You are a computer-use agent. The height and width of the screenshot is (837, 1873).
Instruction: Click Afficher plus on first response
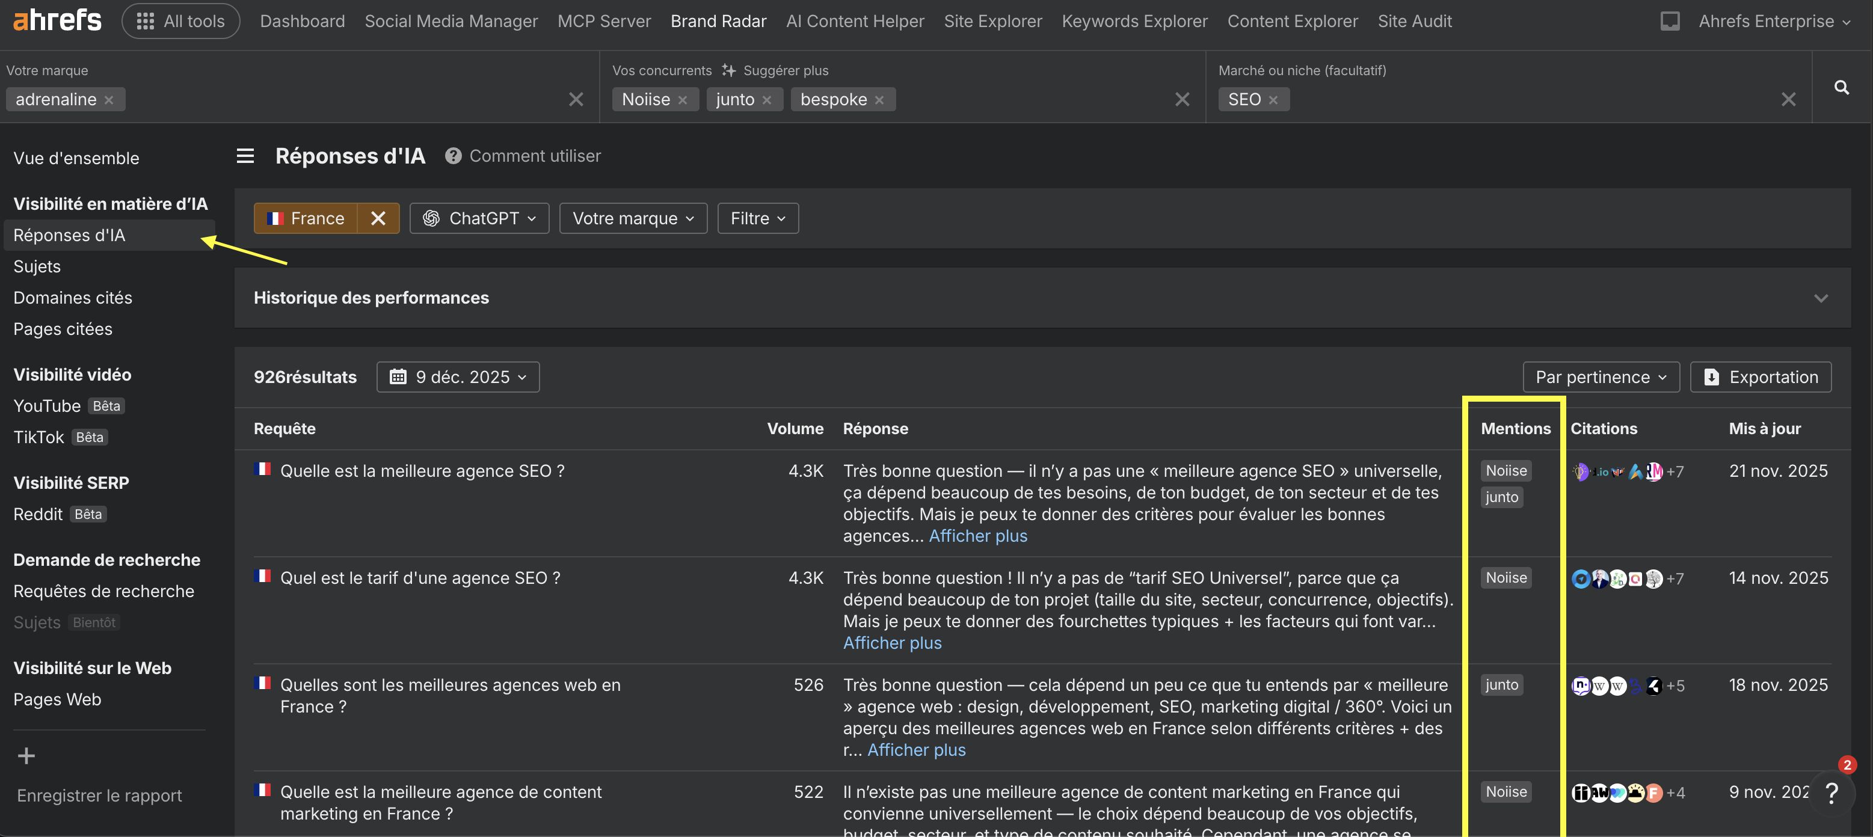(x=978, y=536)
